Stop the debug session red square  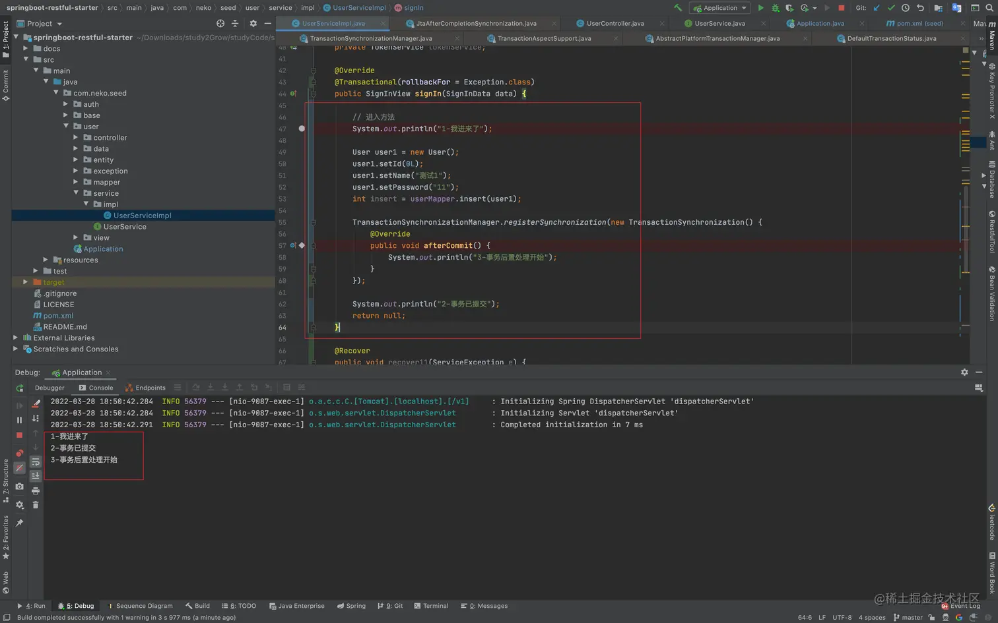(19, 435)
